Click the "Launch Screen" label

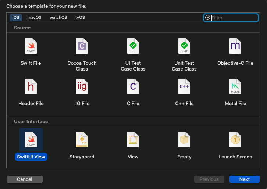(x=235, y=157)
